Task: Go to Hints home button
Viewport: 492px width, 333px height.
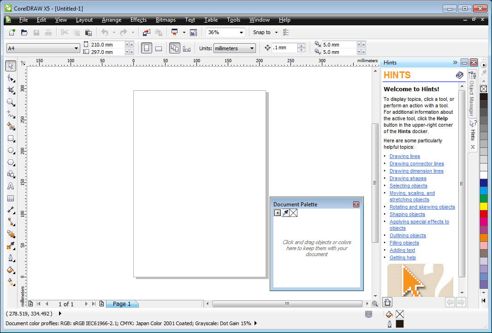Action: coord(387,302)
